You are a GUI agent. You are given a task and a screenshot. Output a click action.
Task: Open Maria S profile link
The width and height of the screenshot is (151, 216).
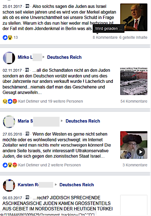25,121
